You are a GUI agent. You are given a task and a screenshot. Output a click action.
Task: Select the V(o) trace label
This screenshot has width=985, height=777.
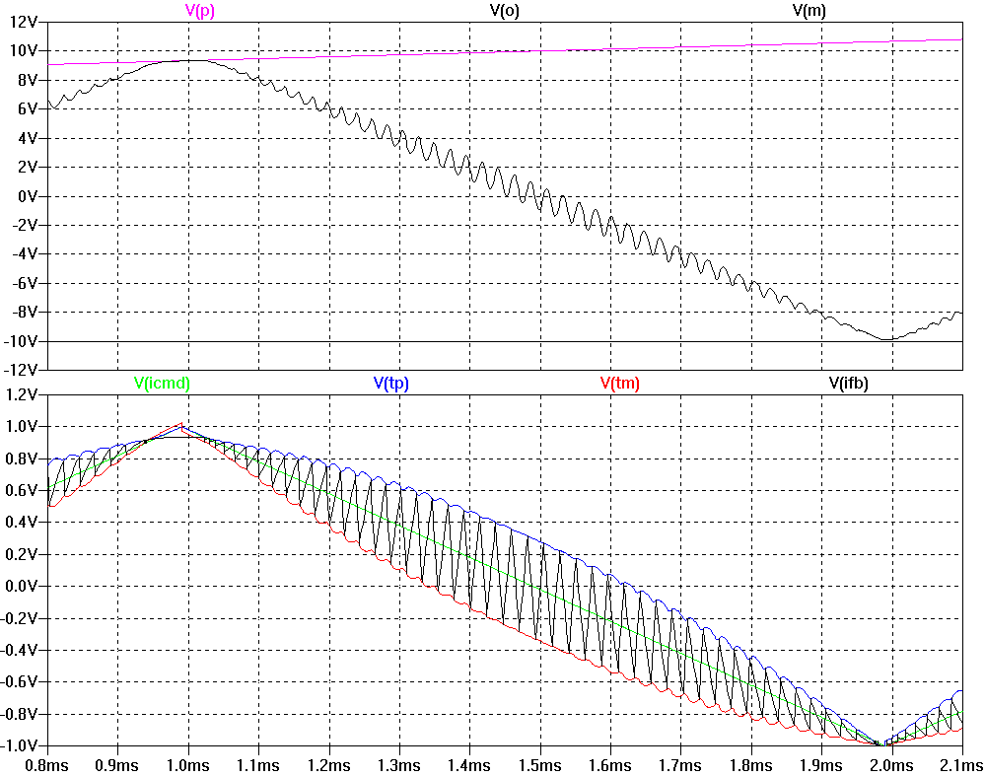(x=505, y=10)
